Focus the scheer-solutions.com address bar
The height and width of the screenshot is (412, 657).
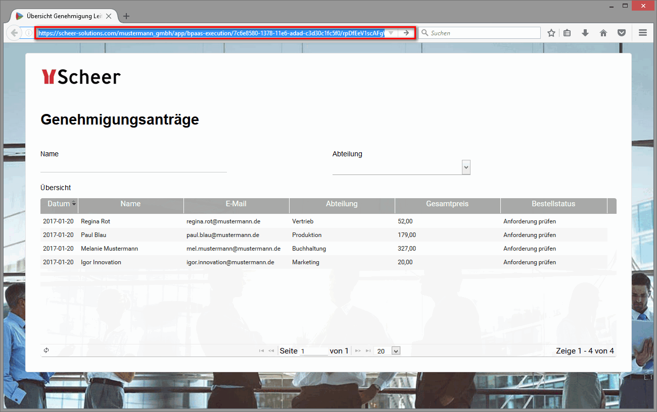(211, 33)
